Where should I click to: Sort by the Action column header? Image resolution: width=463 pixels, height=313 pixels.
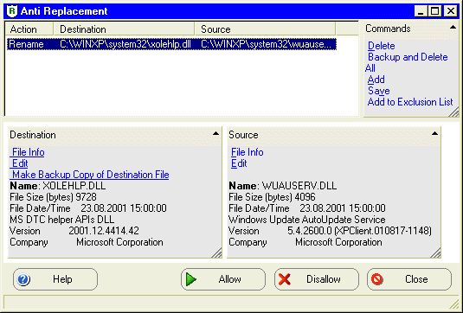(x=29, y=29)
